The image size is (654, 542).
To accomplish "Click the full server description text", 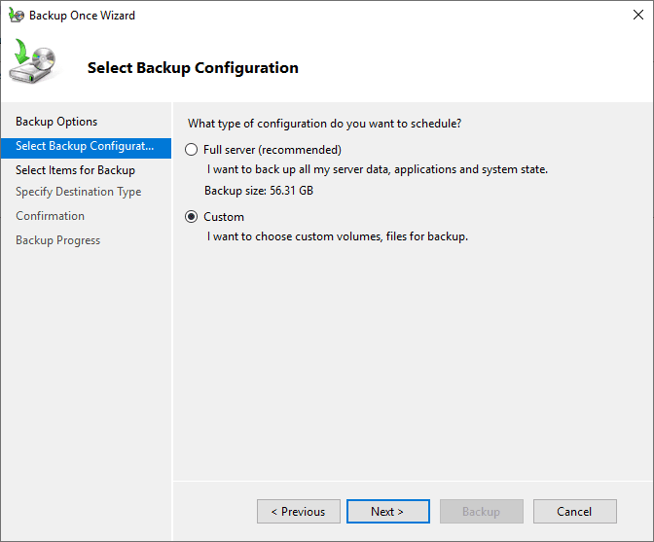I will tap(378, 169).
